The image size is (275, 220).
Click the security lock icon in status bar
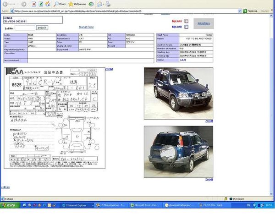click(226, 199)
